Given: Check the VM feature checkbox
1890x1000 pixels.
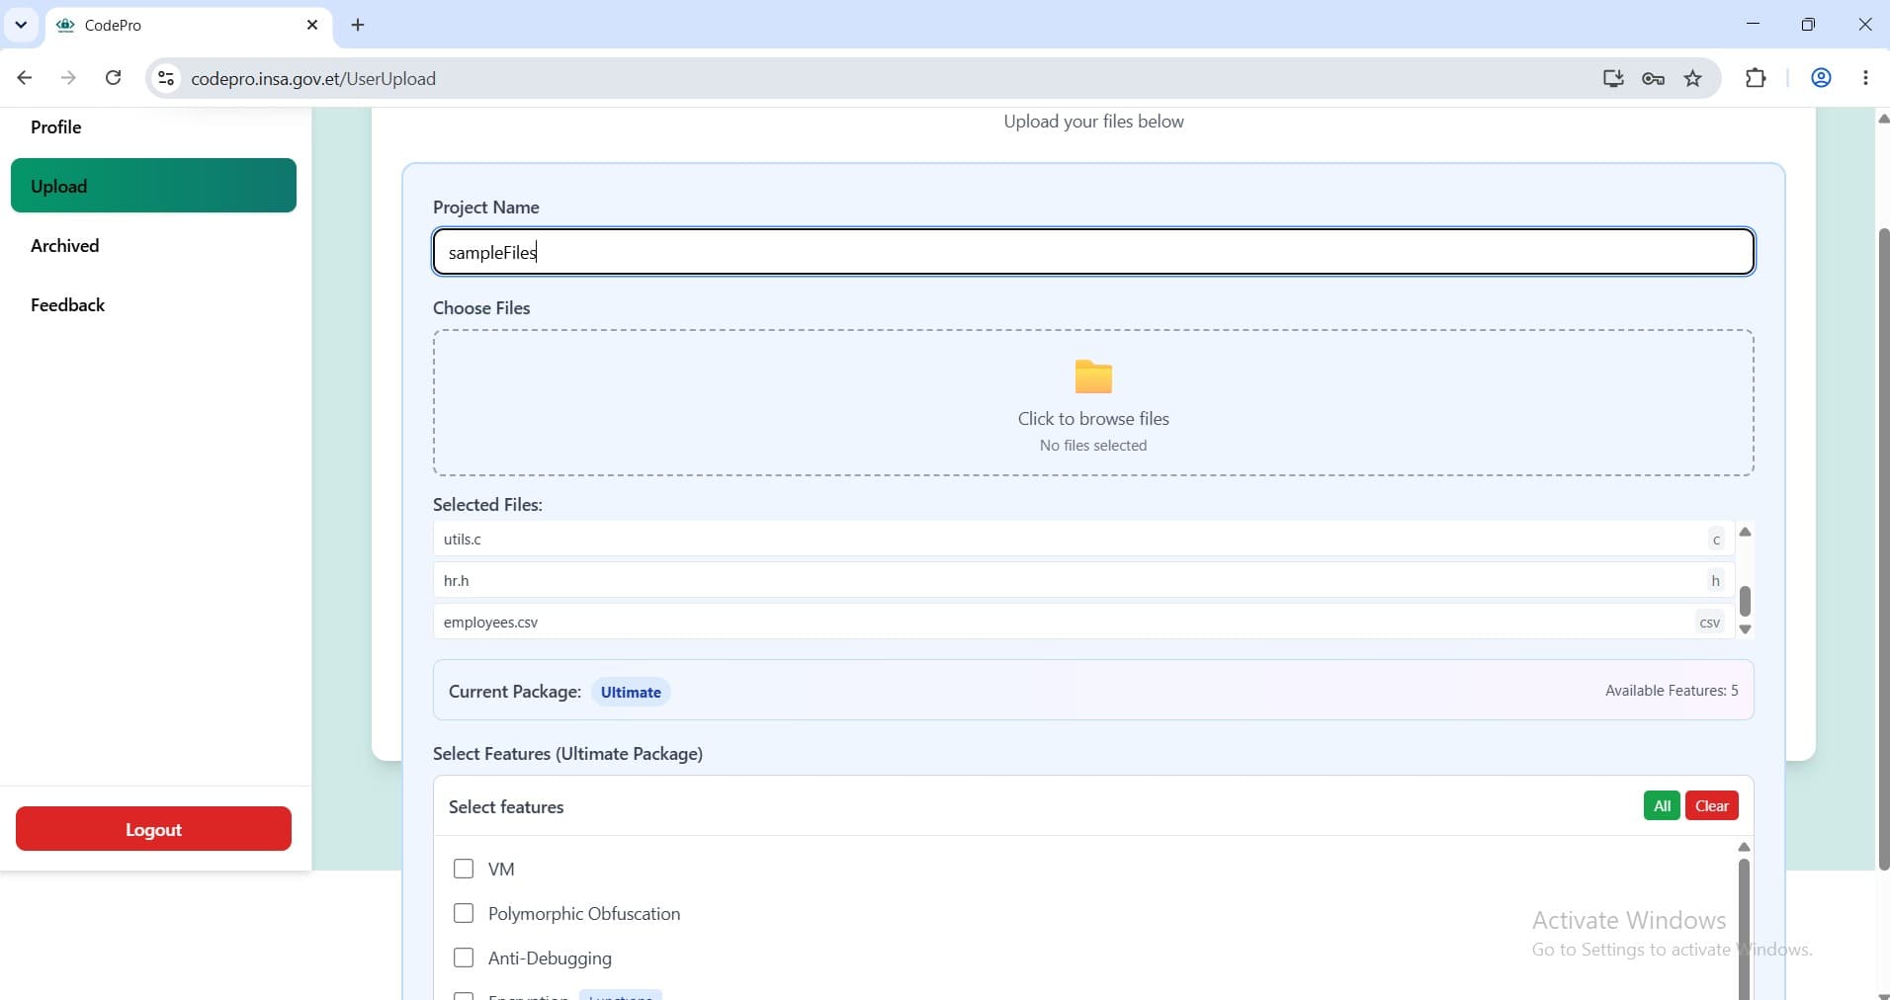Looking at the screenshot, I should [x=464, y=869].
